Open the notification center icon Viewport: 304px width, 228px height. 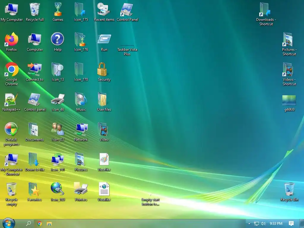tap(291, 224)
